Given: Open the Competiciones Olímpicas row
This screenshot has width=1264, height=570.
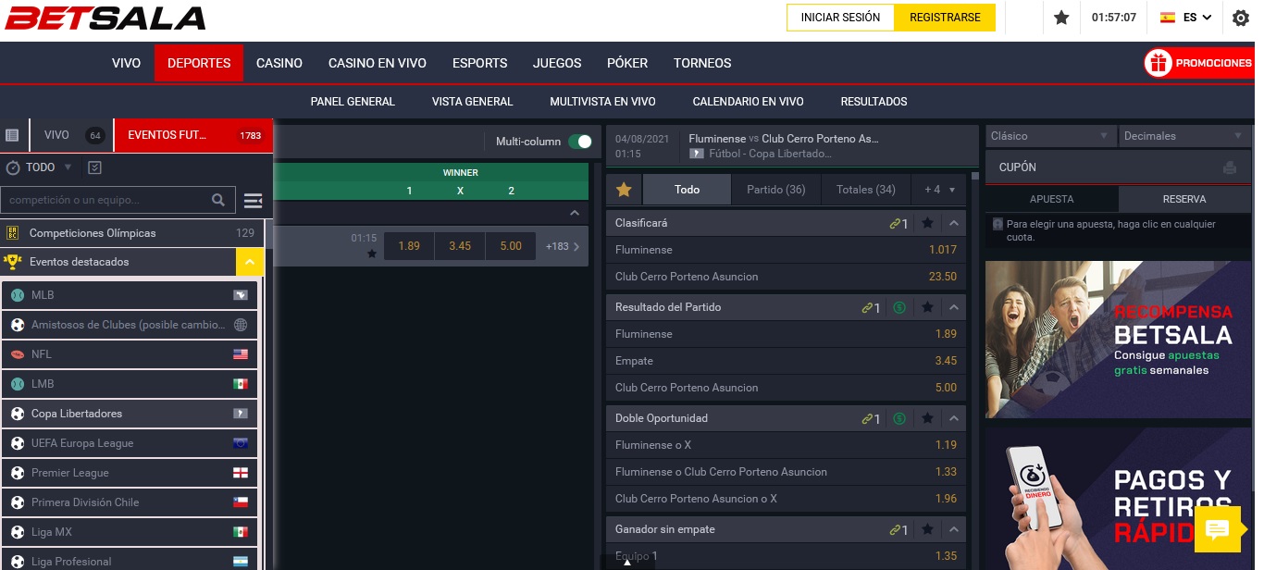Looking at the screenshot, I should (x=131, y=233).
